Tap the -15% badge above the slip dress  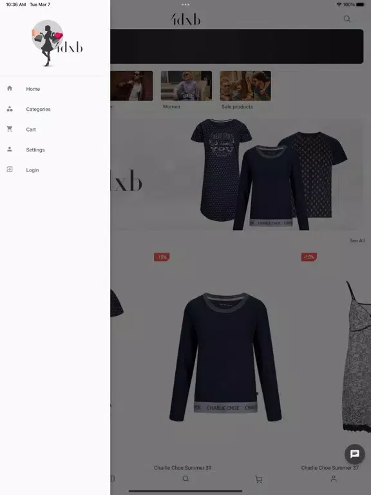(309, 257)
